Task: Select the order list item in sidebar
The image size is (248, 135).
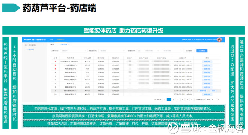Action: click(x=30, y=50)
